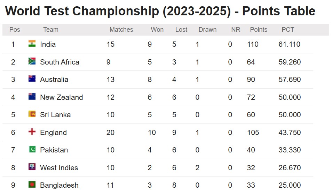
Task: Click the Points Table page title
Action: [x=160, y=11]
